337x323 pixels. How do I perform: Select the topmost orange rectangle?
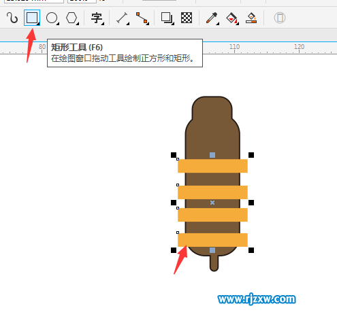[212, 166]
